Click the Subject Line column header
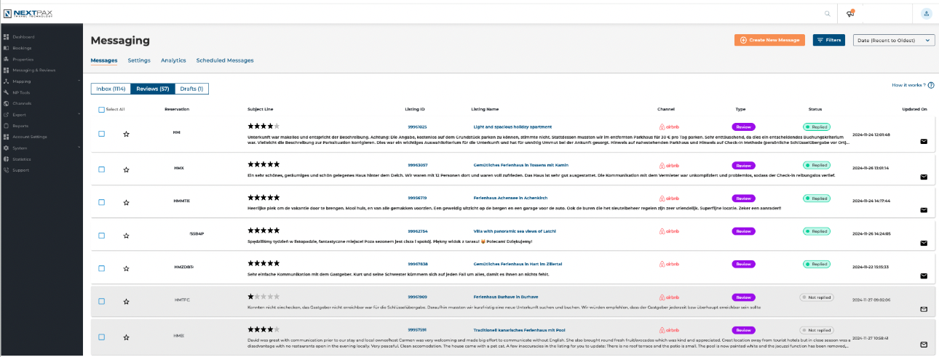The height and width of the screenshot is (357, 939). point(260,109)
